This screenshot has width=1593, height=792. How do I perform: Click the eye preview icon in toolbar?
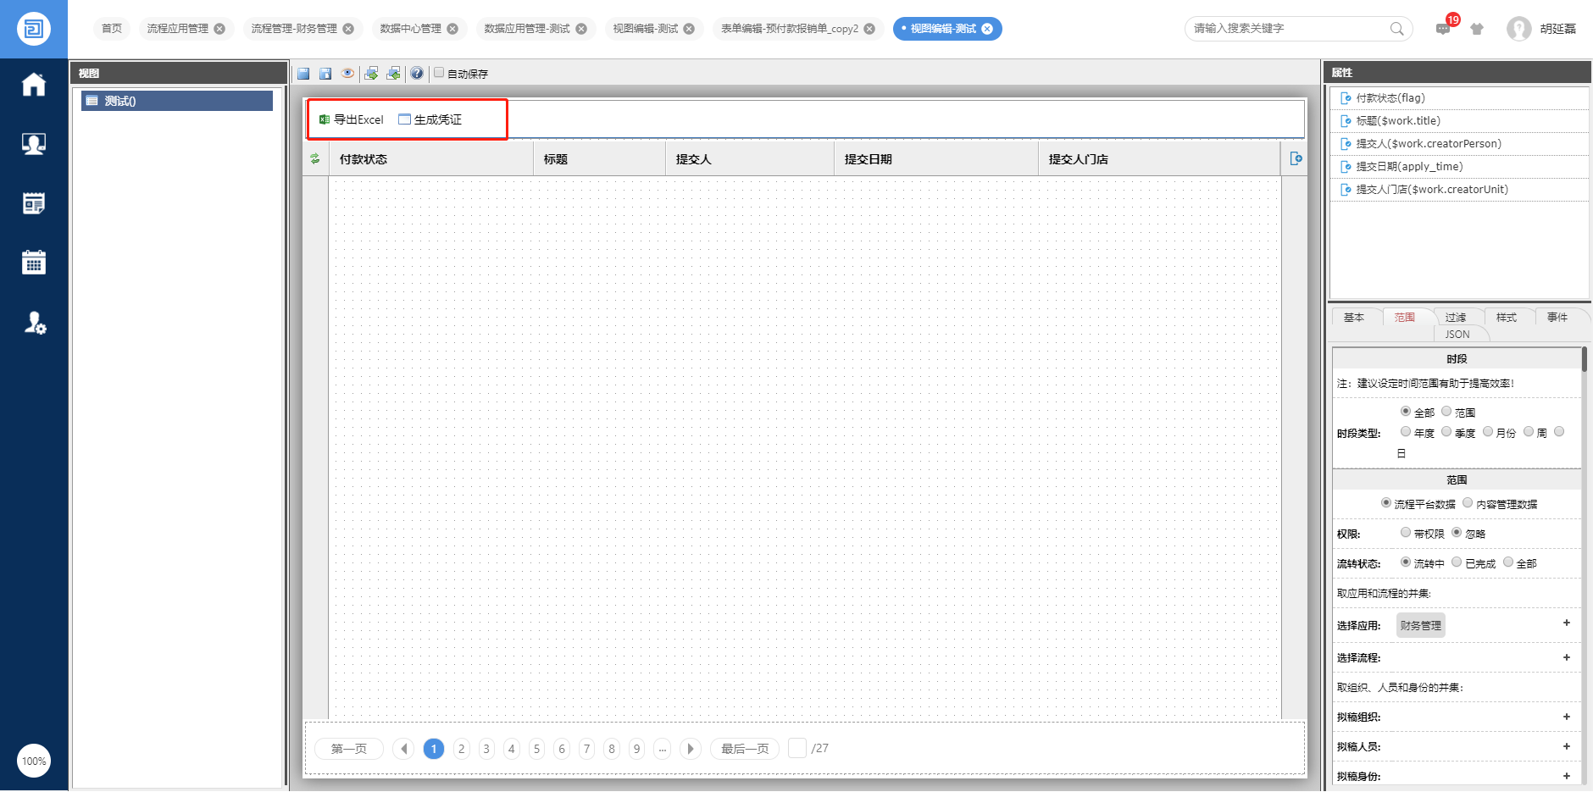[x=347, y=74]
